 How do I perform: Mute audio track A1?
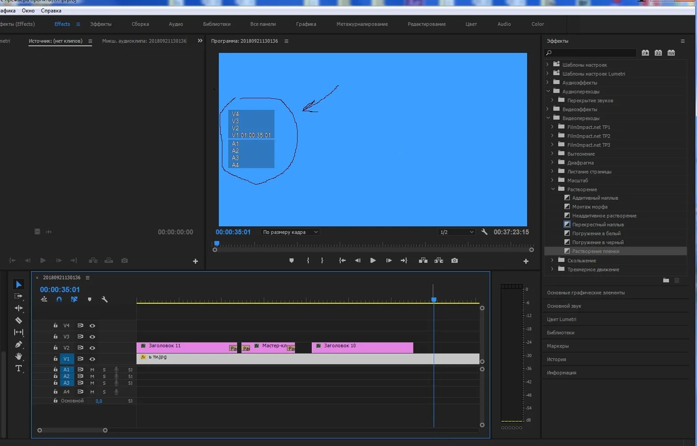93,370
